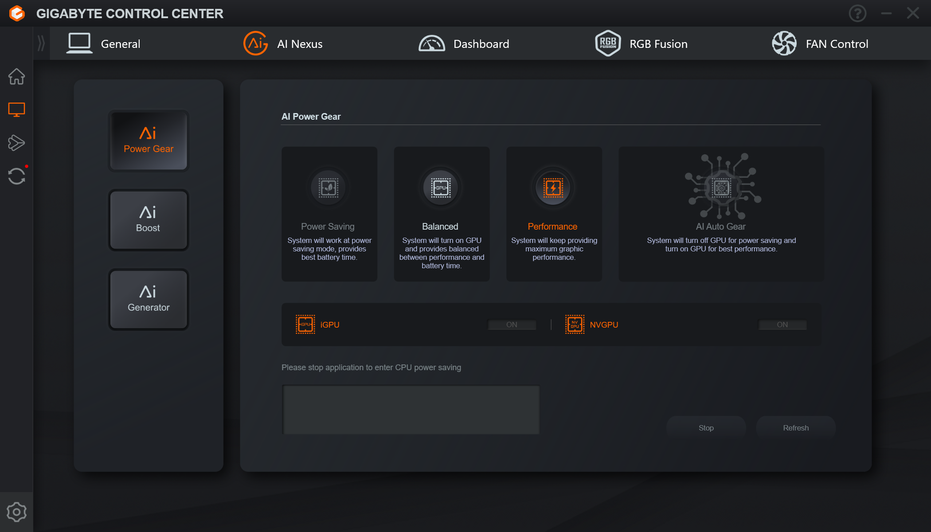Click the AI Auto Gear circuit icon
This screenshot has width=931, height=532.
722,187
